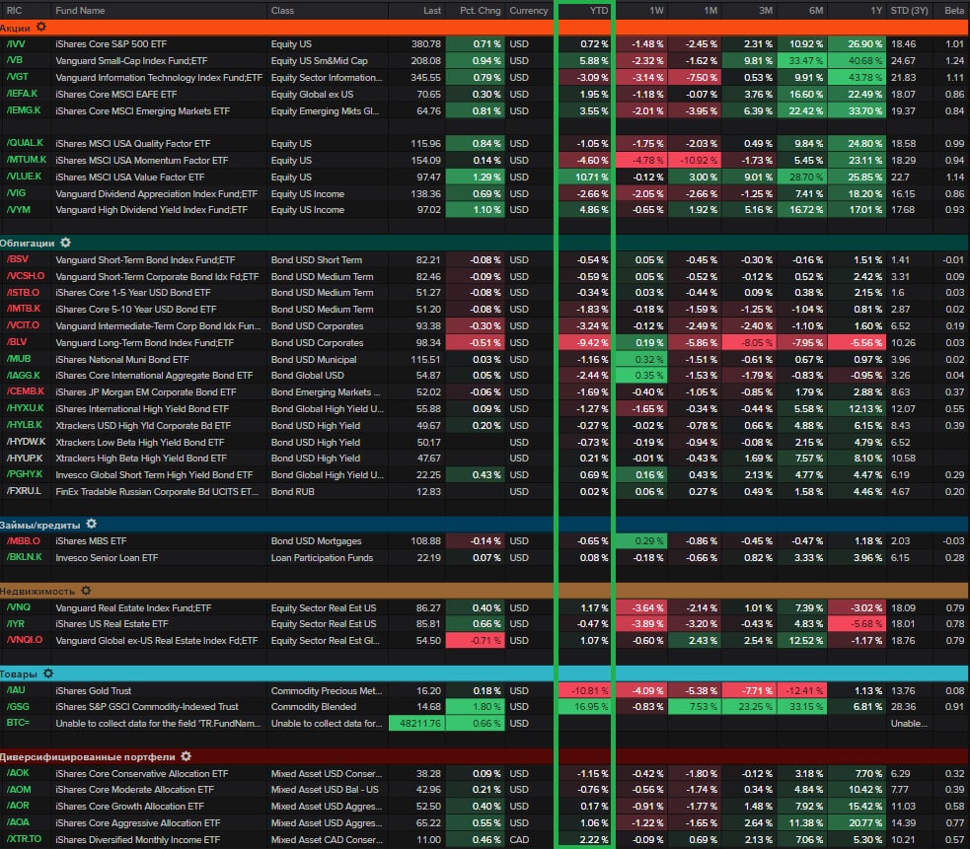Click Pct. Chng 1.29 % for VLUE.K
The width and height of the screenshot is (970, 849).
point(475,177)
